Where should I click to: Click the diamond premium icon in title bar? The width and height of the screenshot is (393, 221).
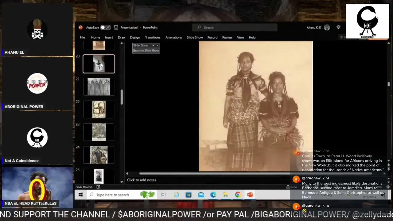[338, 27]
